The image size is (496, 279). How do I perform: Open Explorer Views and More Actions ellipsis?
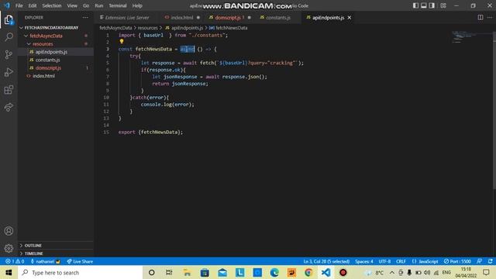pyautogui.click(x=85, y=17)
